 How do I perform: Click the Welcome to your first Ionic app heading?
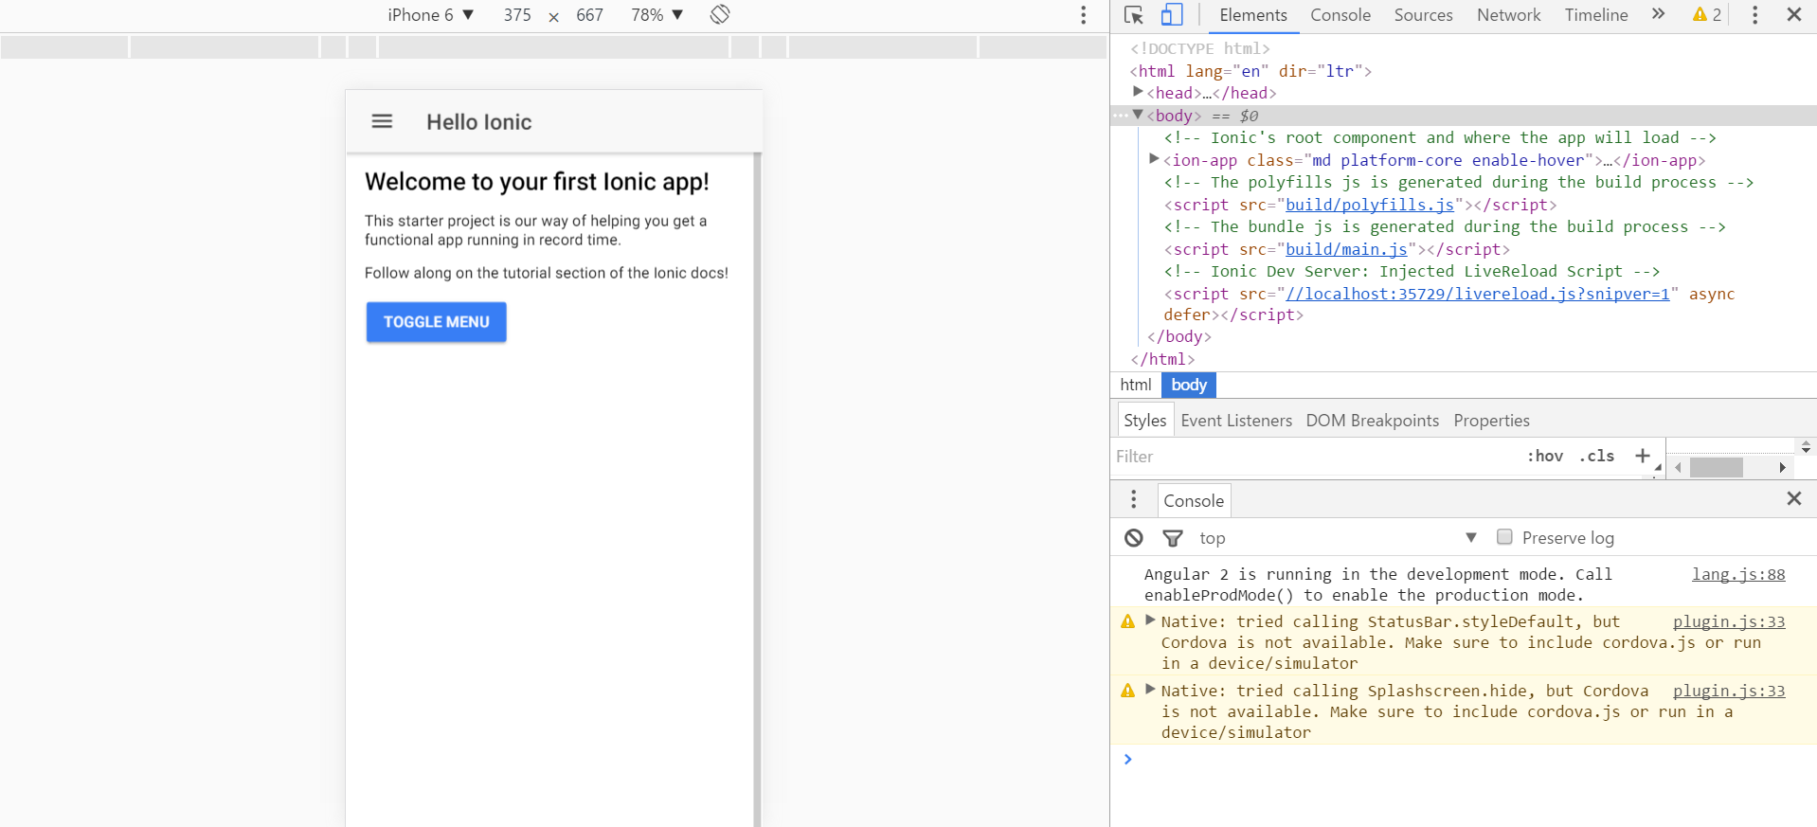tap(537, 182)
